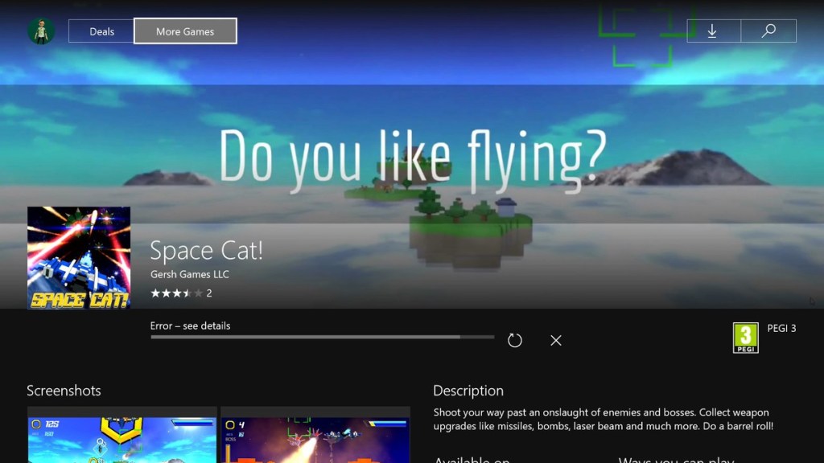824x463 pixels.
Task: Click the Screenshots heading
Action: 64,391
